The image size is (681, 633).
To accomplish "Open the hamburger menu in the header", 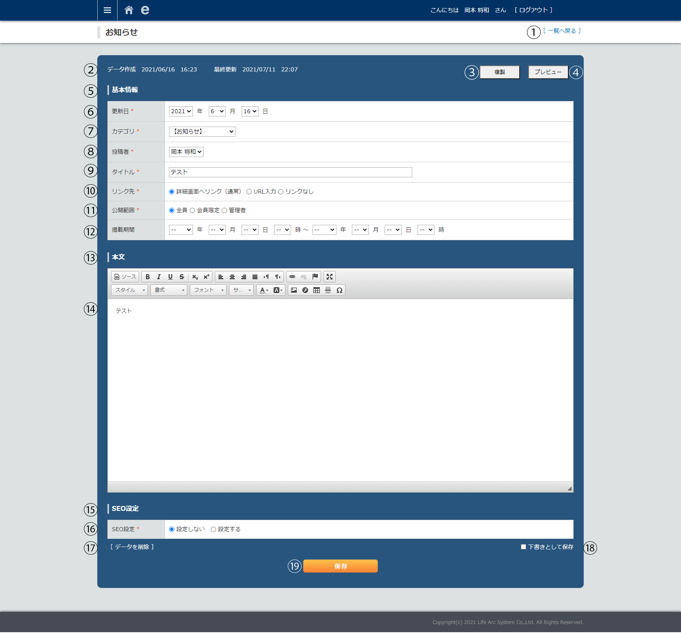I will pyautogui.click(x=107, y=10).
